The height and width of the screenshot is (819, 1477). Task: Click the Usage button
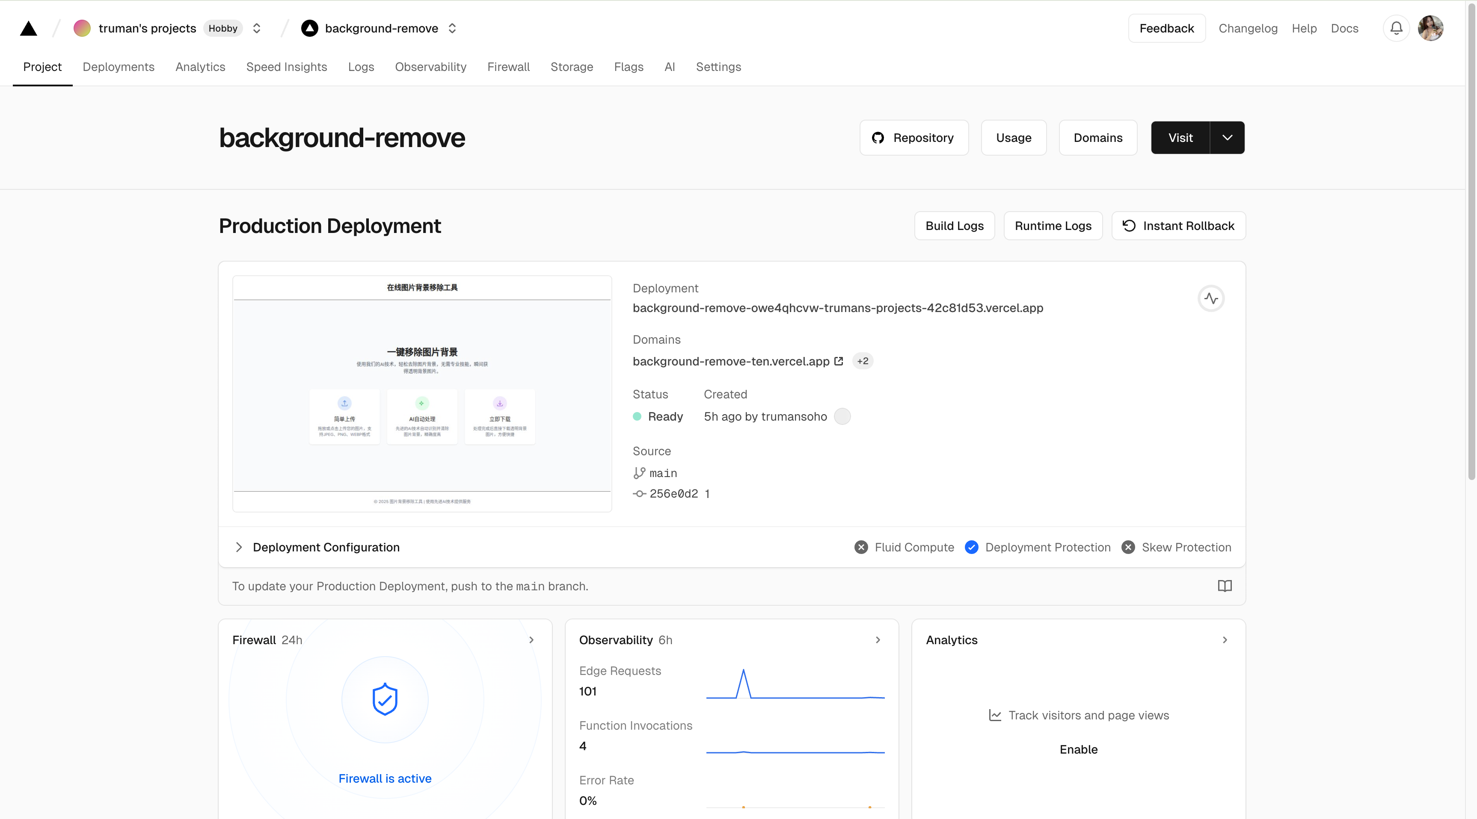(1014, 138)
